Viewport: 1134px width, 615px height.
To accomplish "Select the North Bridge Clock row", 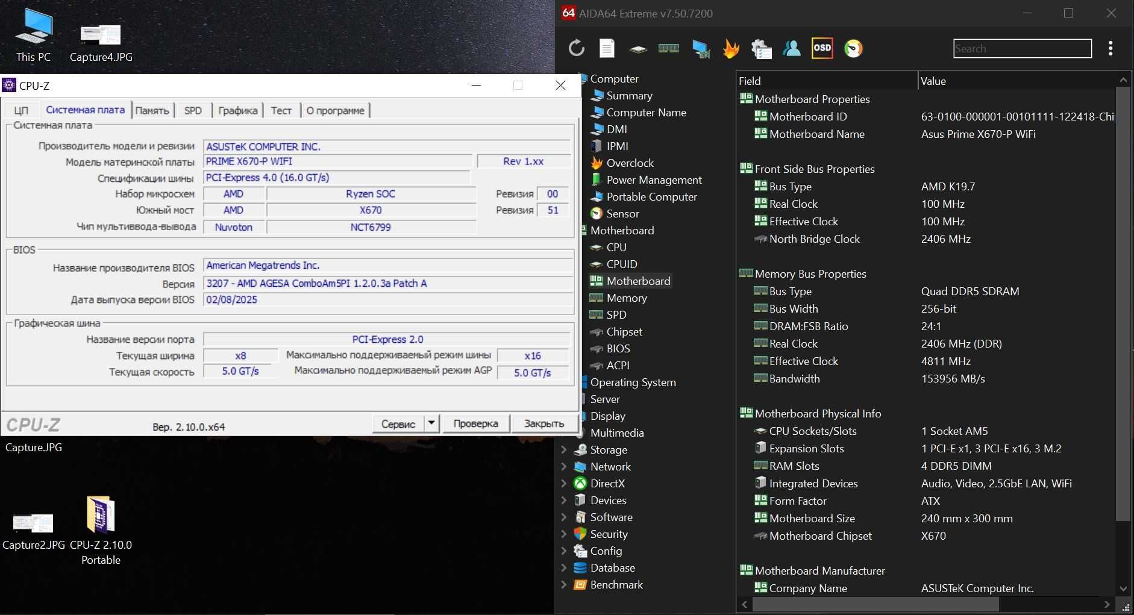I will click(926, 239).
